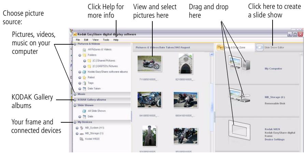This screenshot has height=153, width=304.
Task: Expand the Date Taken node
Action: tap(80, 89)
